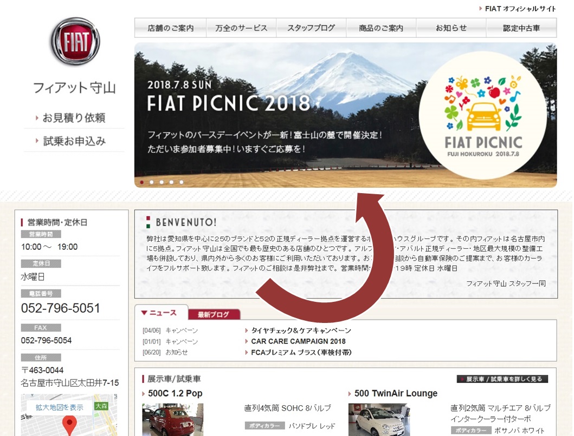Switch to the ニュース tab

(161, 313)
